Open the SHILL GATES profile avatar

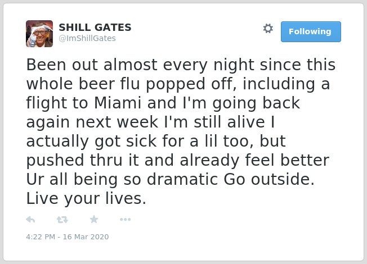pyautogui.click(x=39, y=34)
